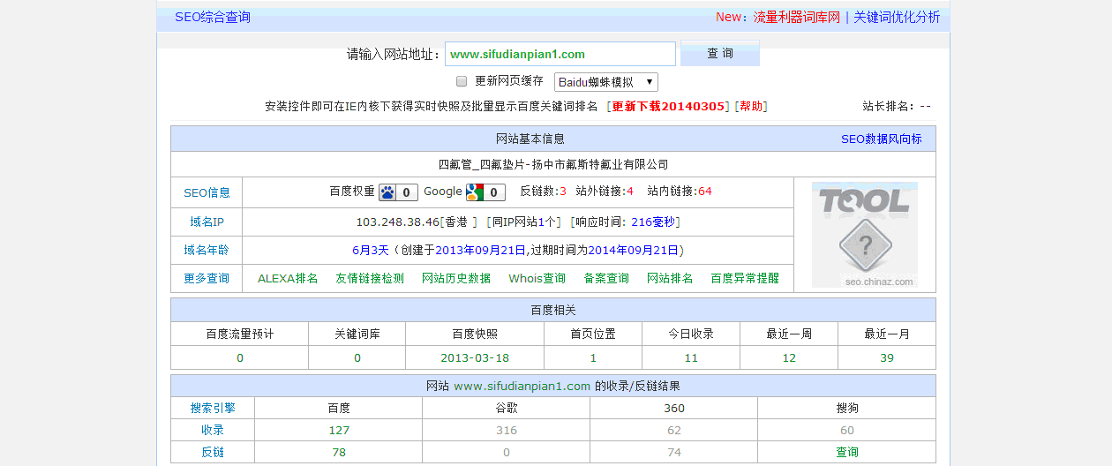Click the 反链 row label
Image resolution: width=1112 pixels, height=466 pixels.
point(213,452)
